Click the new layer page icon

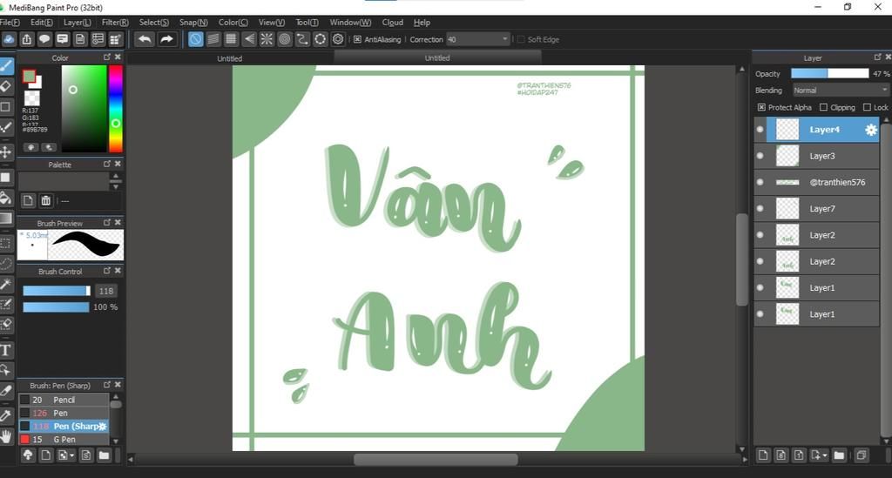(763, 455)
